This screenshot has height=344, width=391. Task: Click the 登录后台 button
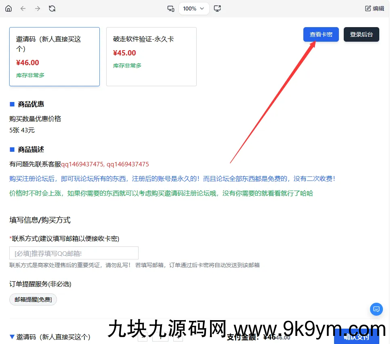tap(362, 34)
